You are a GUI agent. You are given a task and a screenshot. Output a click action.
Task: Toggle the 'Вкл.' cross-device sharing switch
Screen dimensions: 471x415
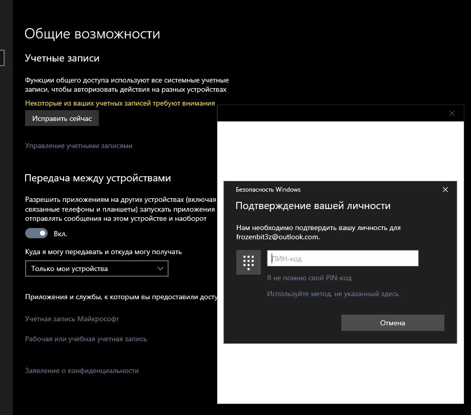pyautogui.click(x=36, y=233)
